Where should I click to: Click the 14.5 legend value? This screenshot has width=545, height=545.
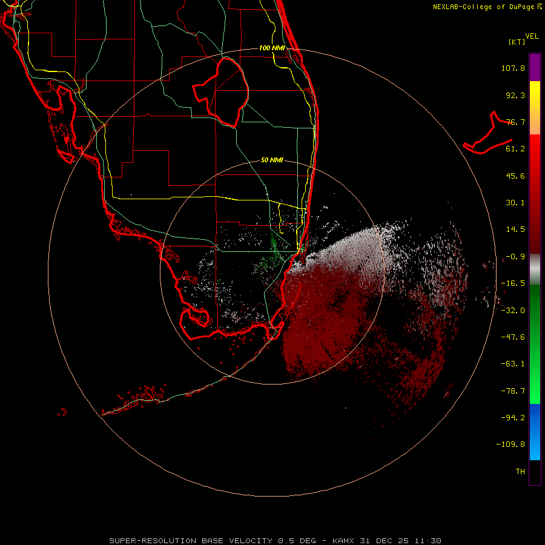515,230
